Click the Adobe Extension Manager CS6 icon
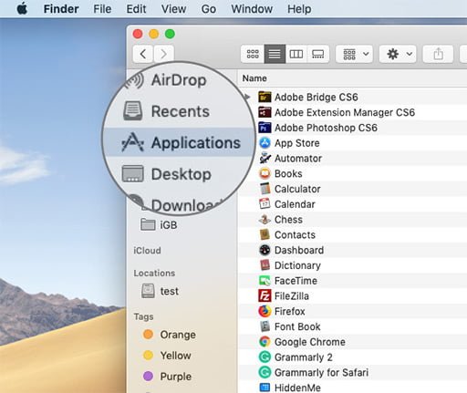Viewport: 467px width, 393px height. [x=265, y=112]
